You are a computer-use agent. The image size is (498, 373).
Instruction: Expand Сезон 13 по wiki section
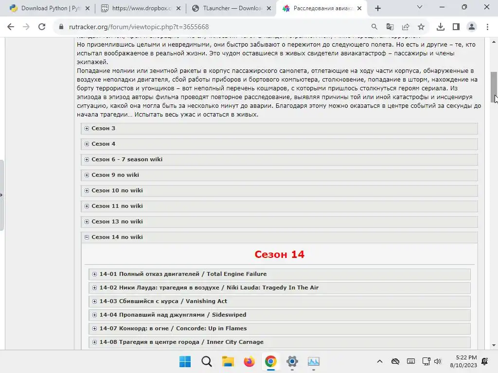(280, 221)
